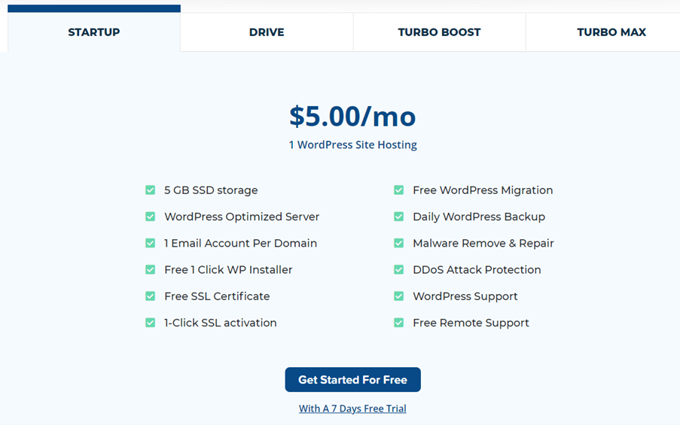Click the checkmark beside Malware Remove & Repair
Screen dimensions: 680x425
pos(398,243)
